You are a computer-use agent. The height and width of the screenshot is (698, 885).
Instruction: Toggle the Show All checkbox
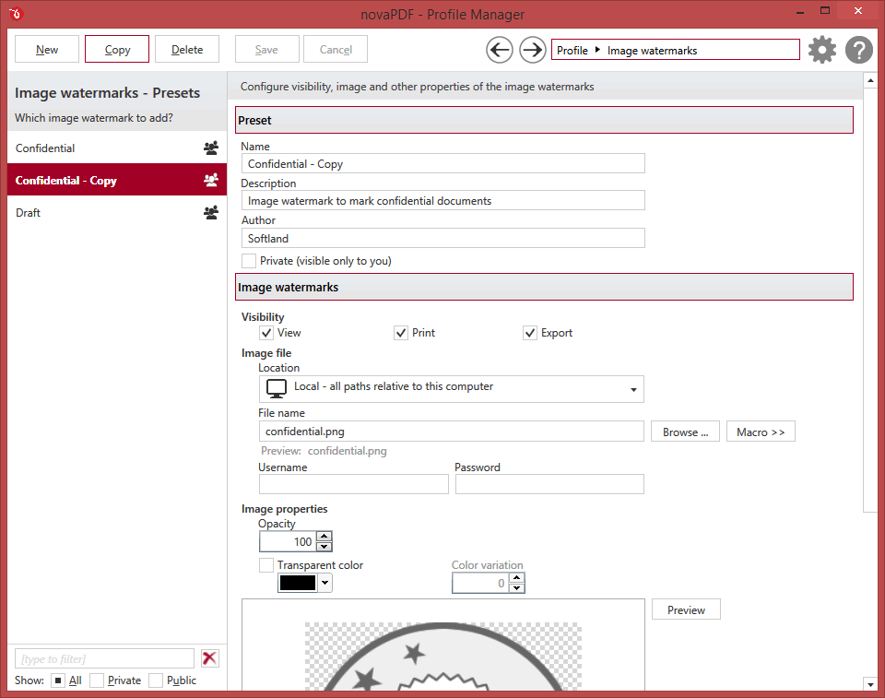point(57,680)
